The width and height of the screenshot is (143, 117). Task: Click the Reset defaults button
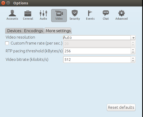(x=121, y=107)
